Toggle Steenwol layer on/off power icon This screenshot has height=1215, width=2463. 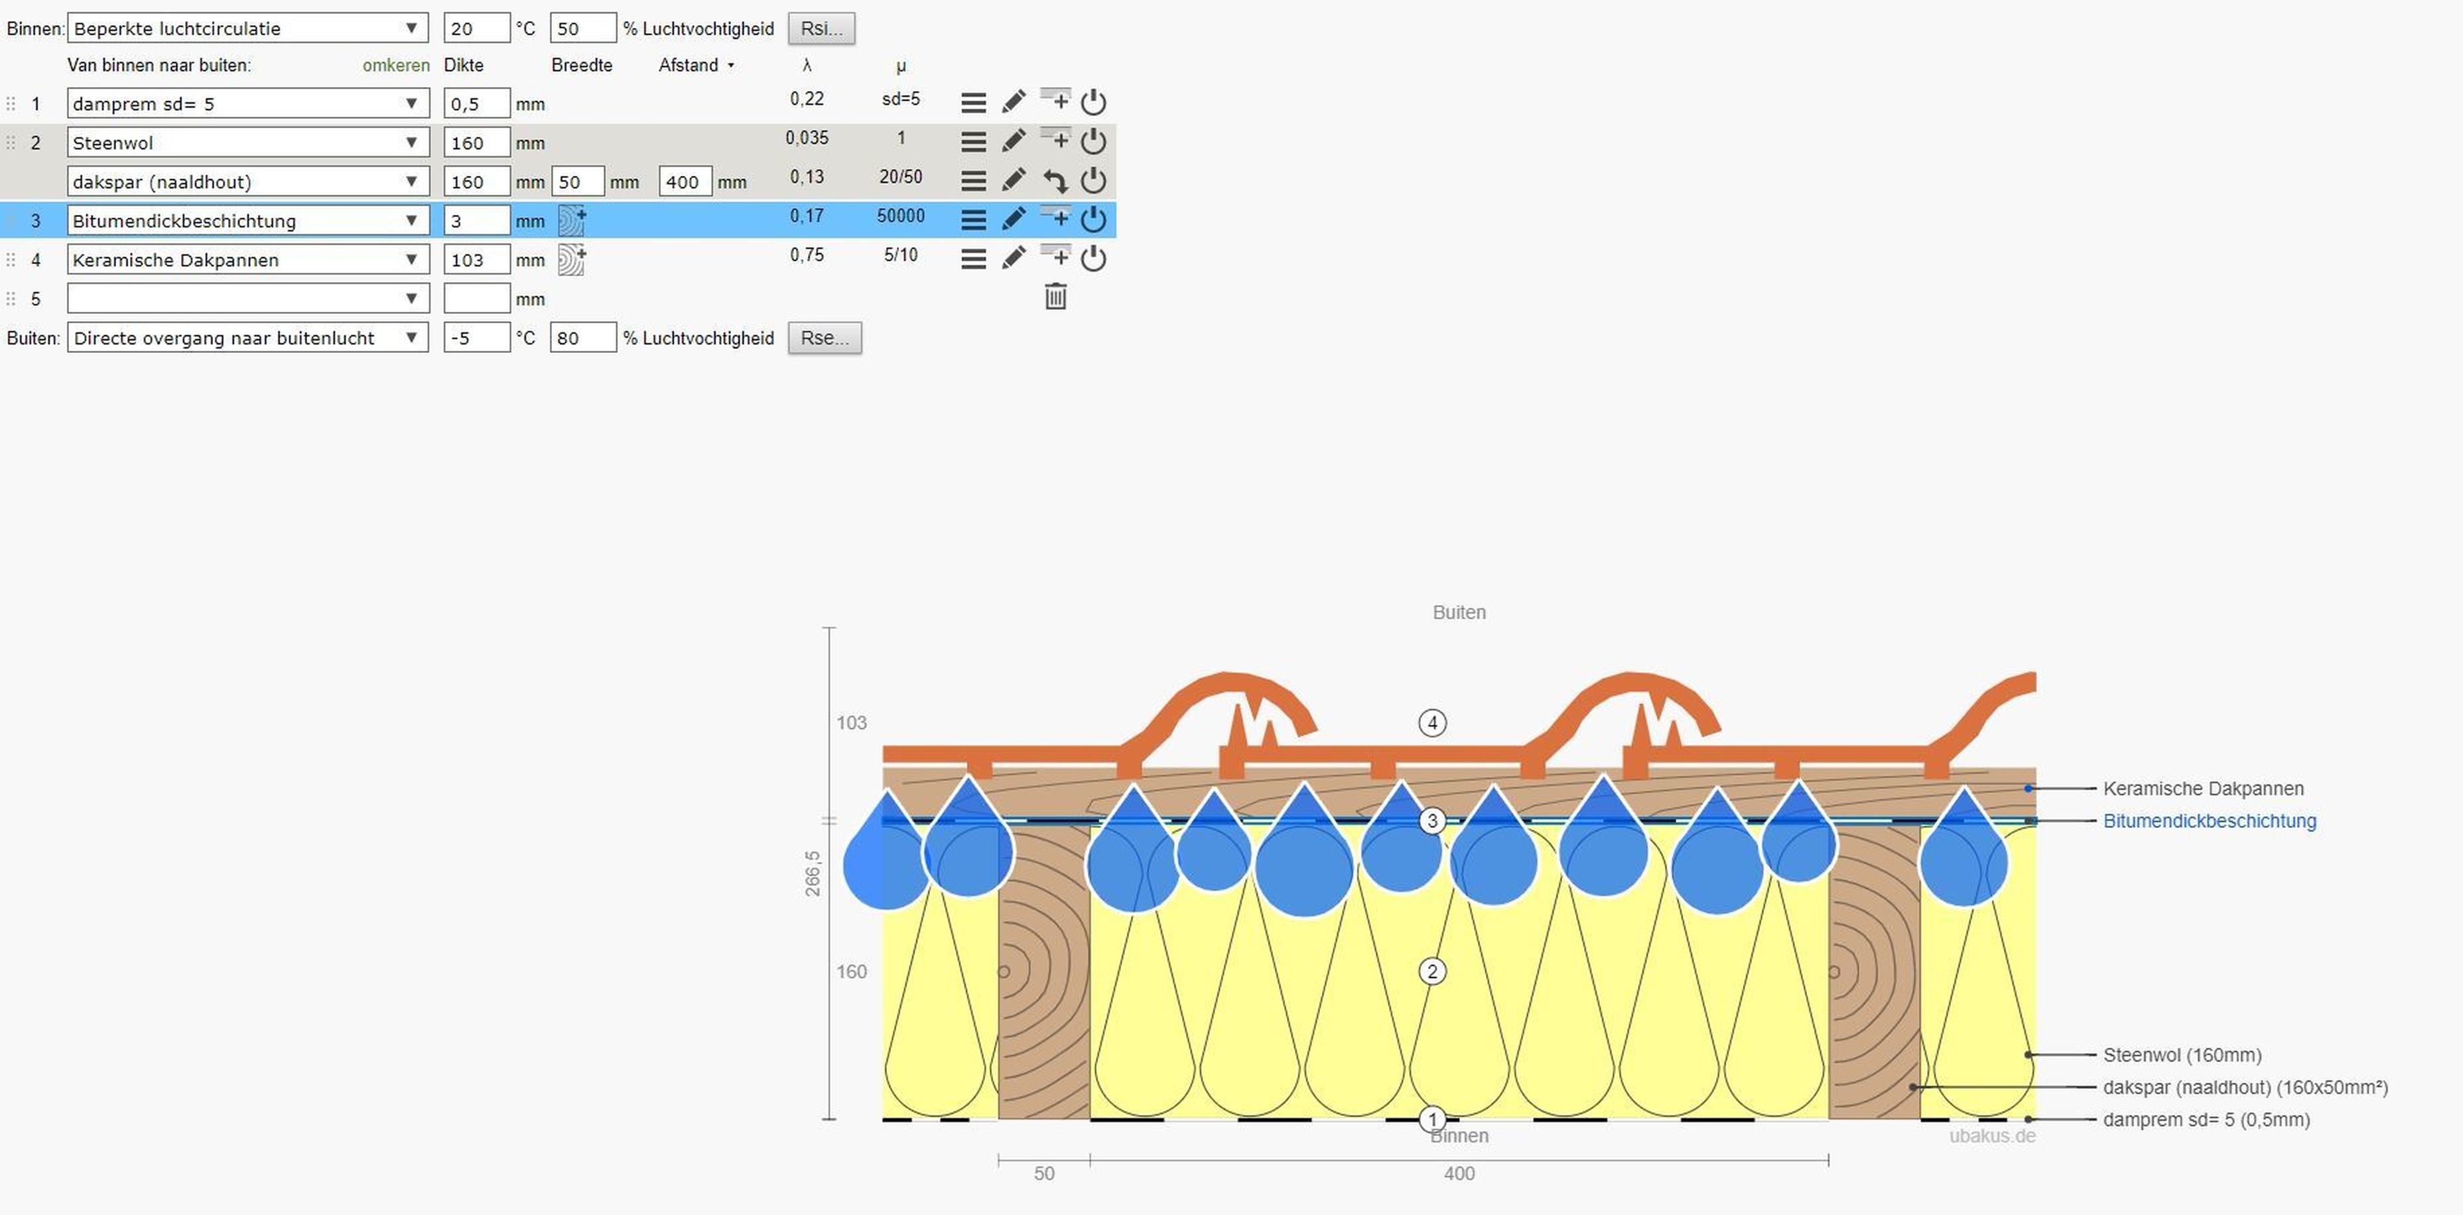[x=1093, y=141]
